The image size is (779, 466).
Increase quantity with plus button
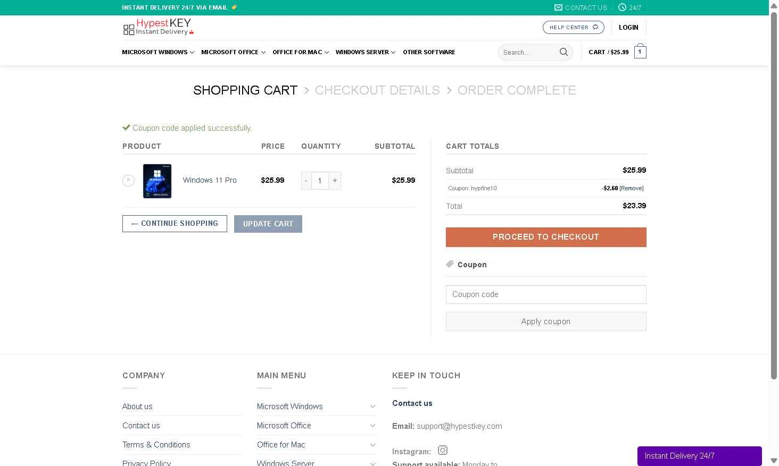tap(335, 181)
